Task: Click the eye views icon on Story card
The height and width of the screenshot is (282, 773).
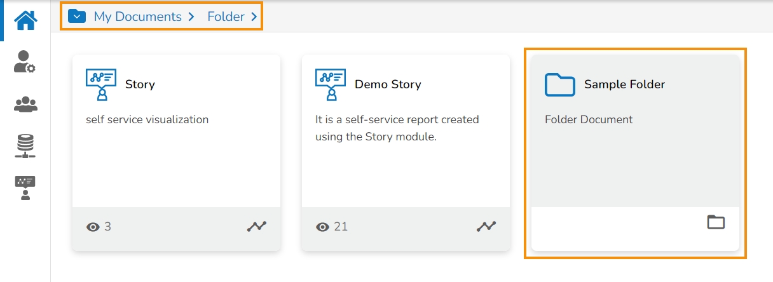Action: [x=93, y=227]
